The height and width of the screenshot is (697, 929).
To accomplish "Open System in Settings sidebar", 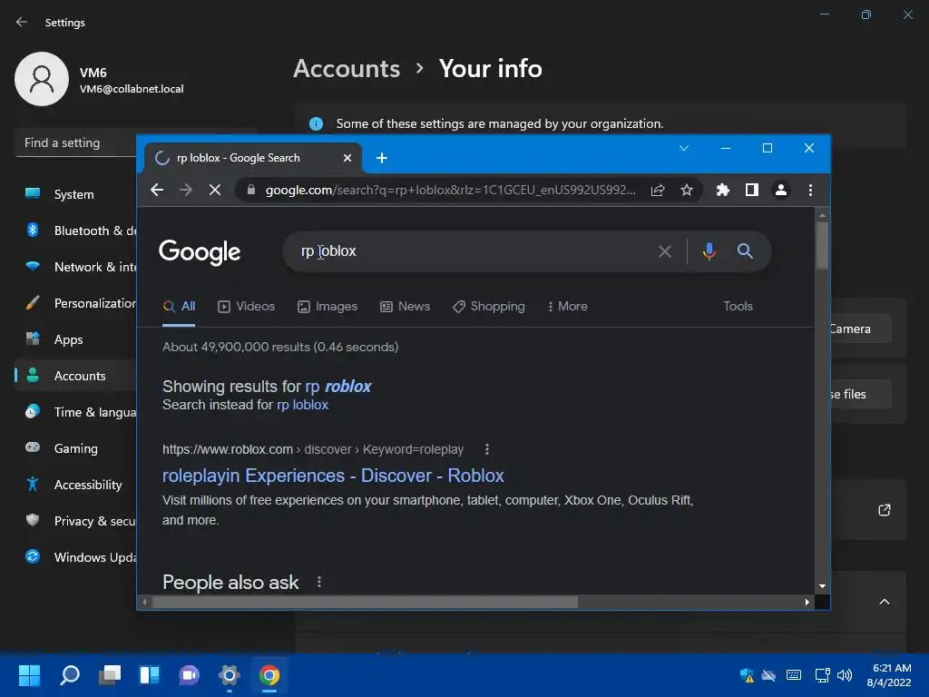I will [73, 194].
